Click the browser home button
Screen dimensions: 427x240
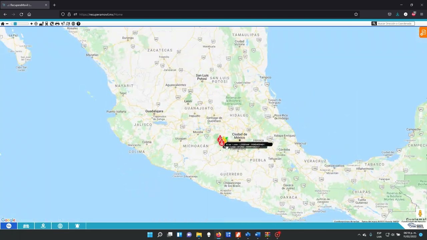tap(29, 14)
